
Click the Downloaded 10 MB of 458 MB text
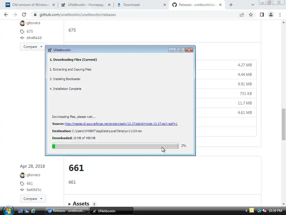(x=74, y=138)
